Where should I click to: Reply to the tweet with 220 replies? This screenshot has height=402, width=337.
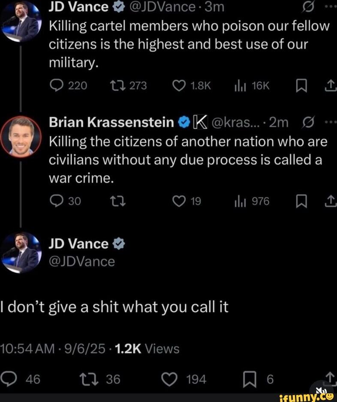pos(55,86)
